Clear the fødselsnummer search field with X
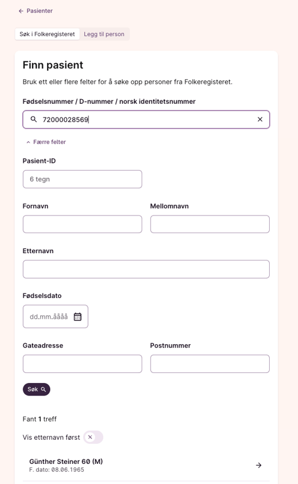Viewport: 298px width, 484px height. [x=260, y=119]
